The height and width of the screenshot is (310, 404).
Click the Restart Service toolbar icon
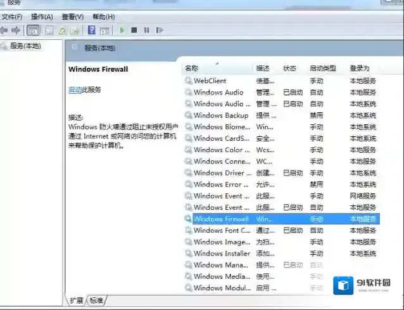pos(160,30)
